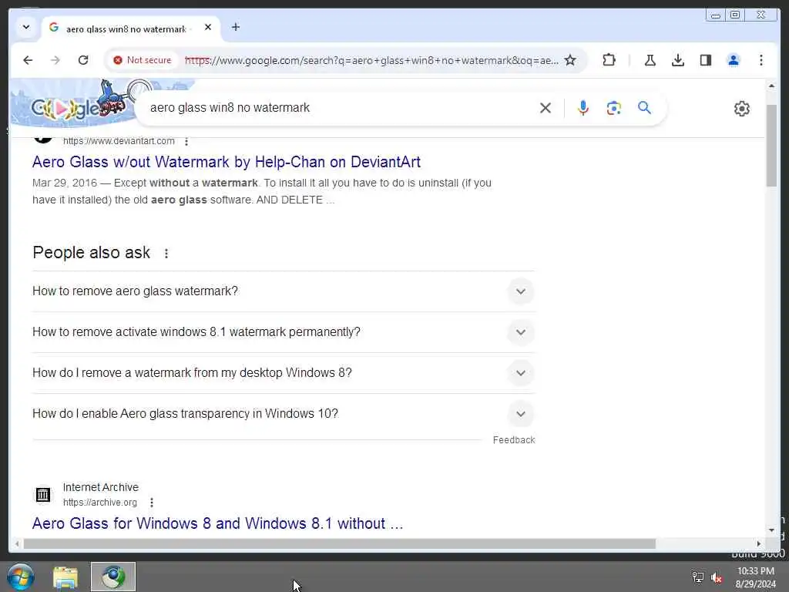
Task: Reload the current page
Action: coord(83,60)
